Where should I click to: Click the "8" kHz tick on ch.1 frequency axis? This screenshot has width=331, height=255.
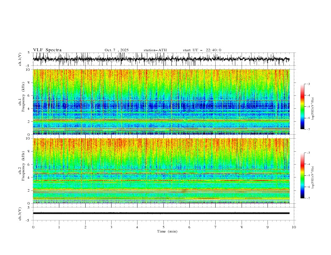coord(29,82)
